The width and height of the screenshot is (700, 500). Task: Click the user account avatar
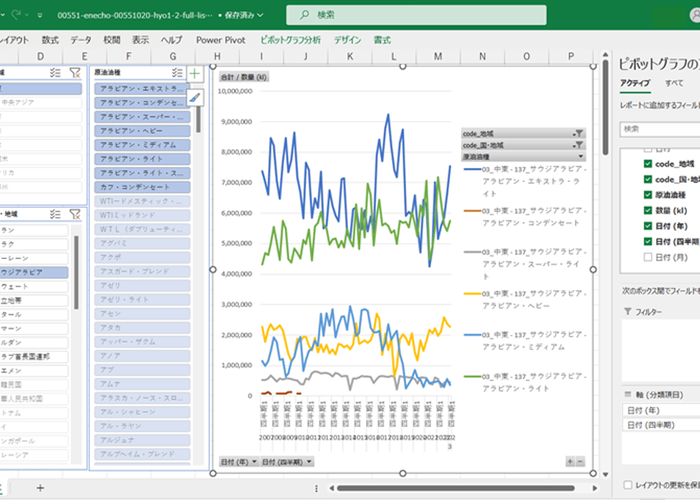tap(695, 15)
